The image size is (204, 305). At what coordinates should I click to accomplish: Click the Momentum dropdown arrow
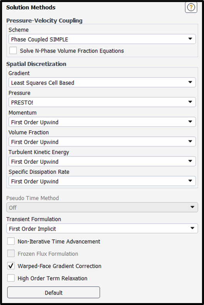[190, 122]
